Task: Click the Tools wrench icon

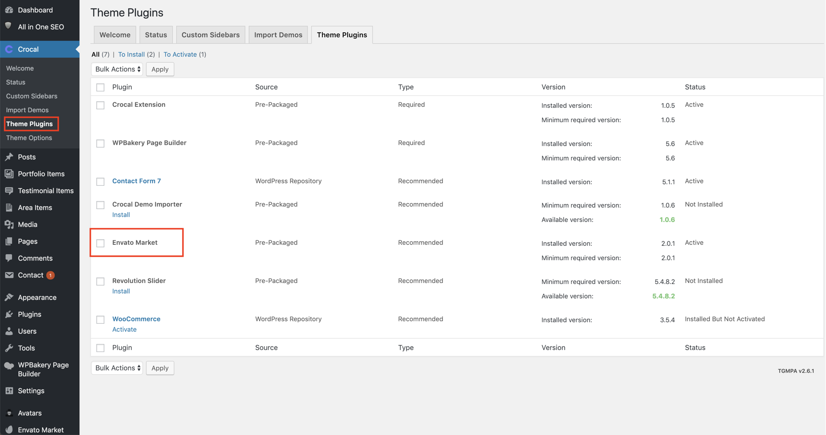Action: coord(9,348)
